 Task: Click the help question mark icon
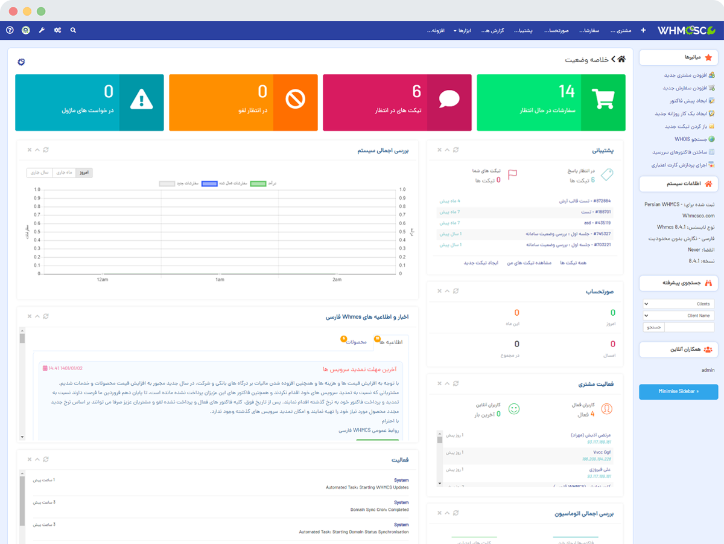point(10,30)
